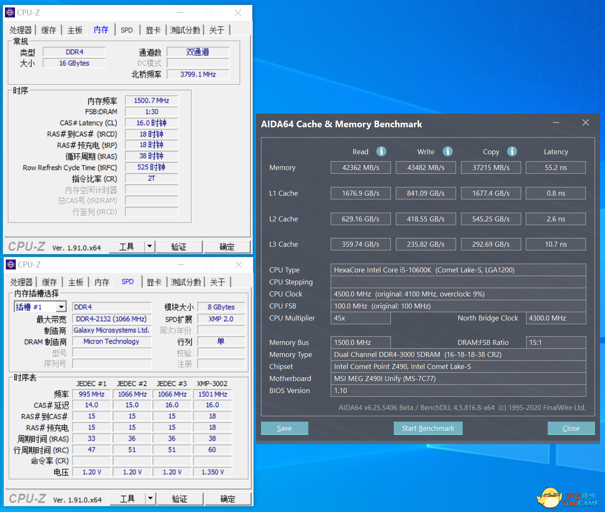
Task: Open 关于 tab in top CPU-Z window
Action: [x=217, y=30]
